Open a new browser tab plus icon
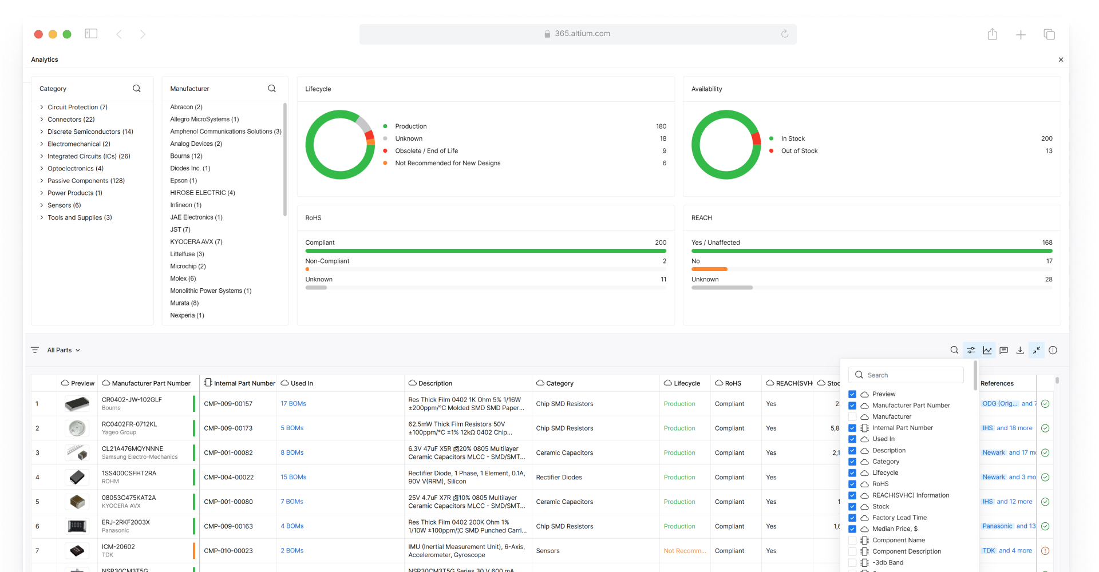Viewport: 1099px width, 572px height. (1021, 35)
